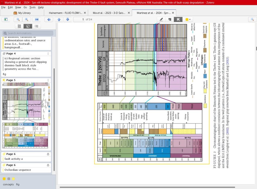The width and height of the screenshot is (257, 189).
Task: Close the Martinez et al. 2024 tab
Action: pos(173,13)
